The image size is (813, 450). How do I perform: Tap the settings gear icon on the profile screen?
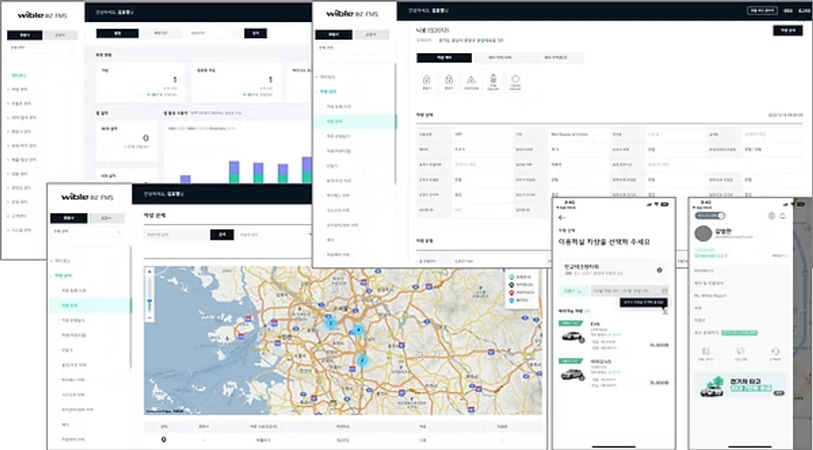click(772, 216)
